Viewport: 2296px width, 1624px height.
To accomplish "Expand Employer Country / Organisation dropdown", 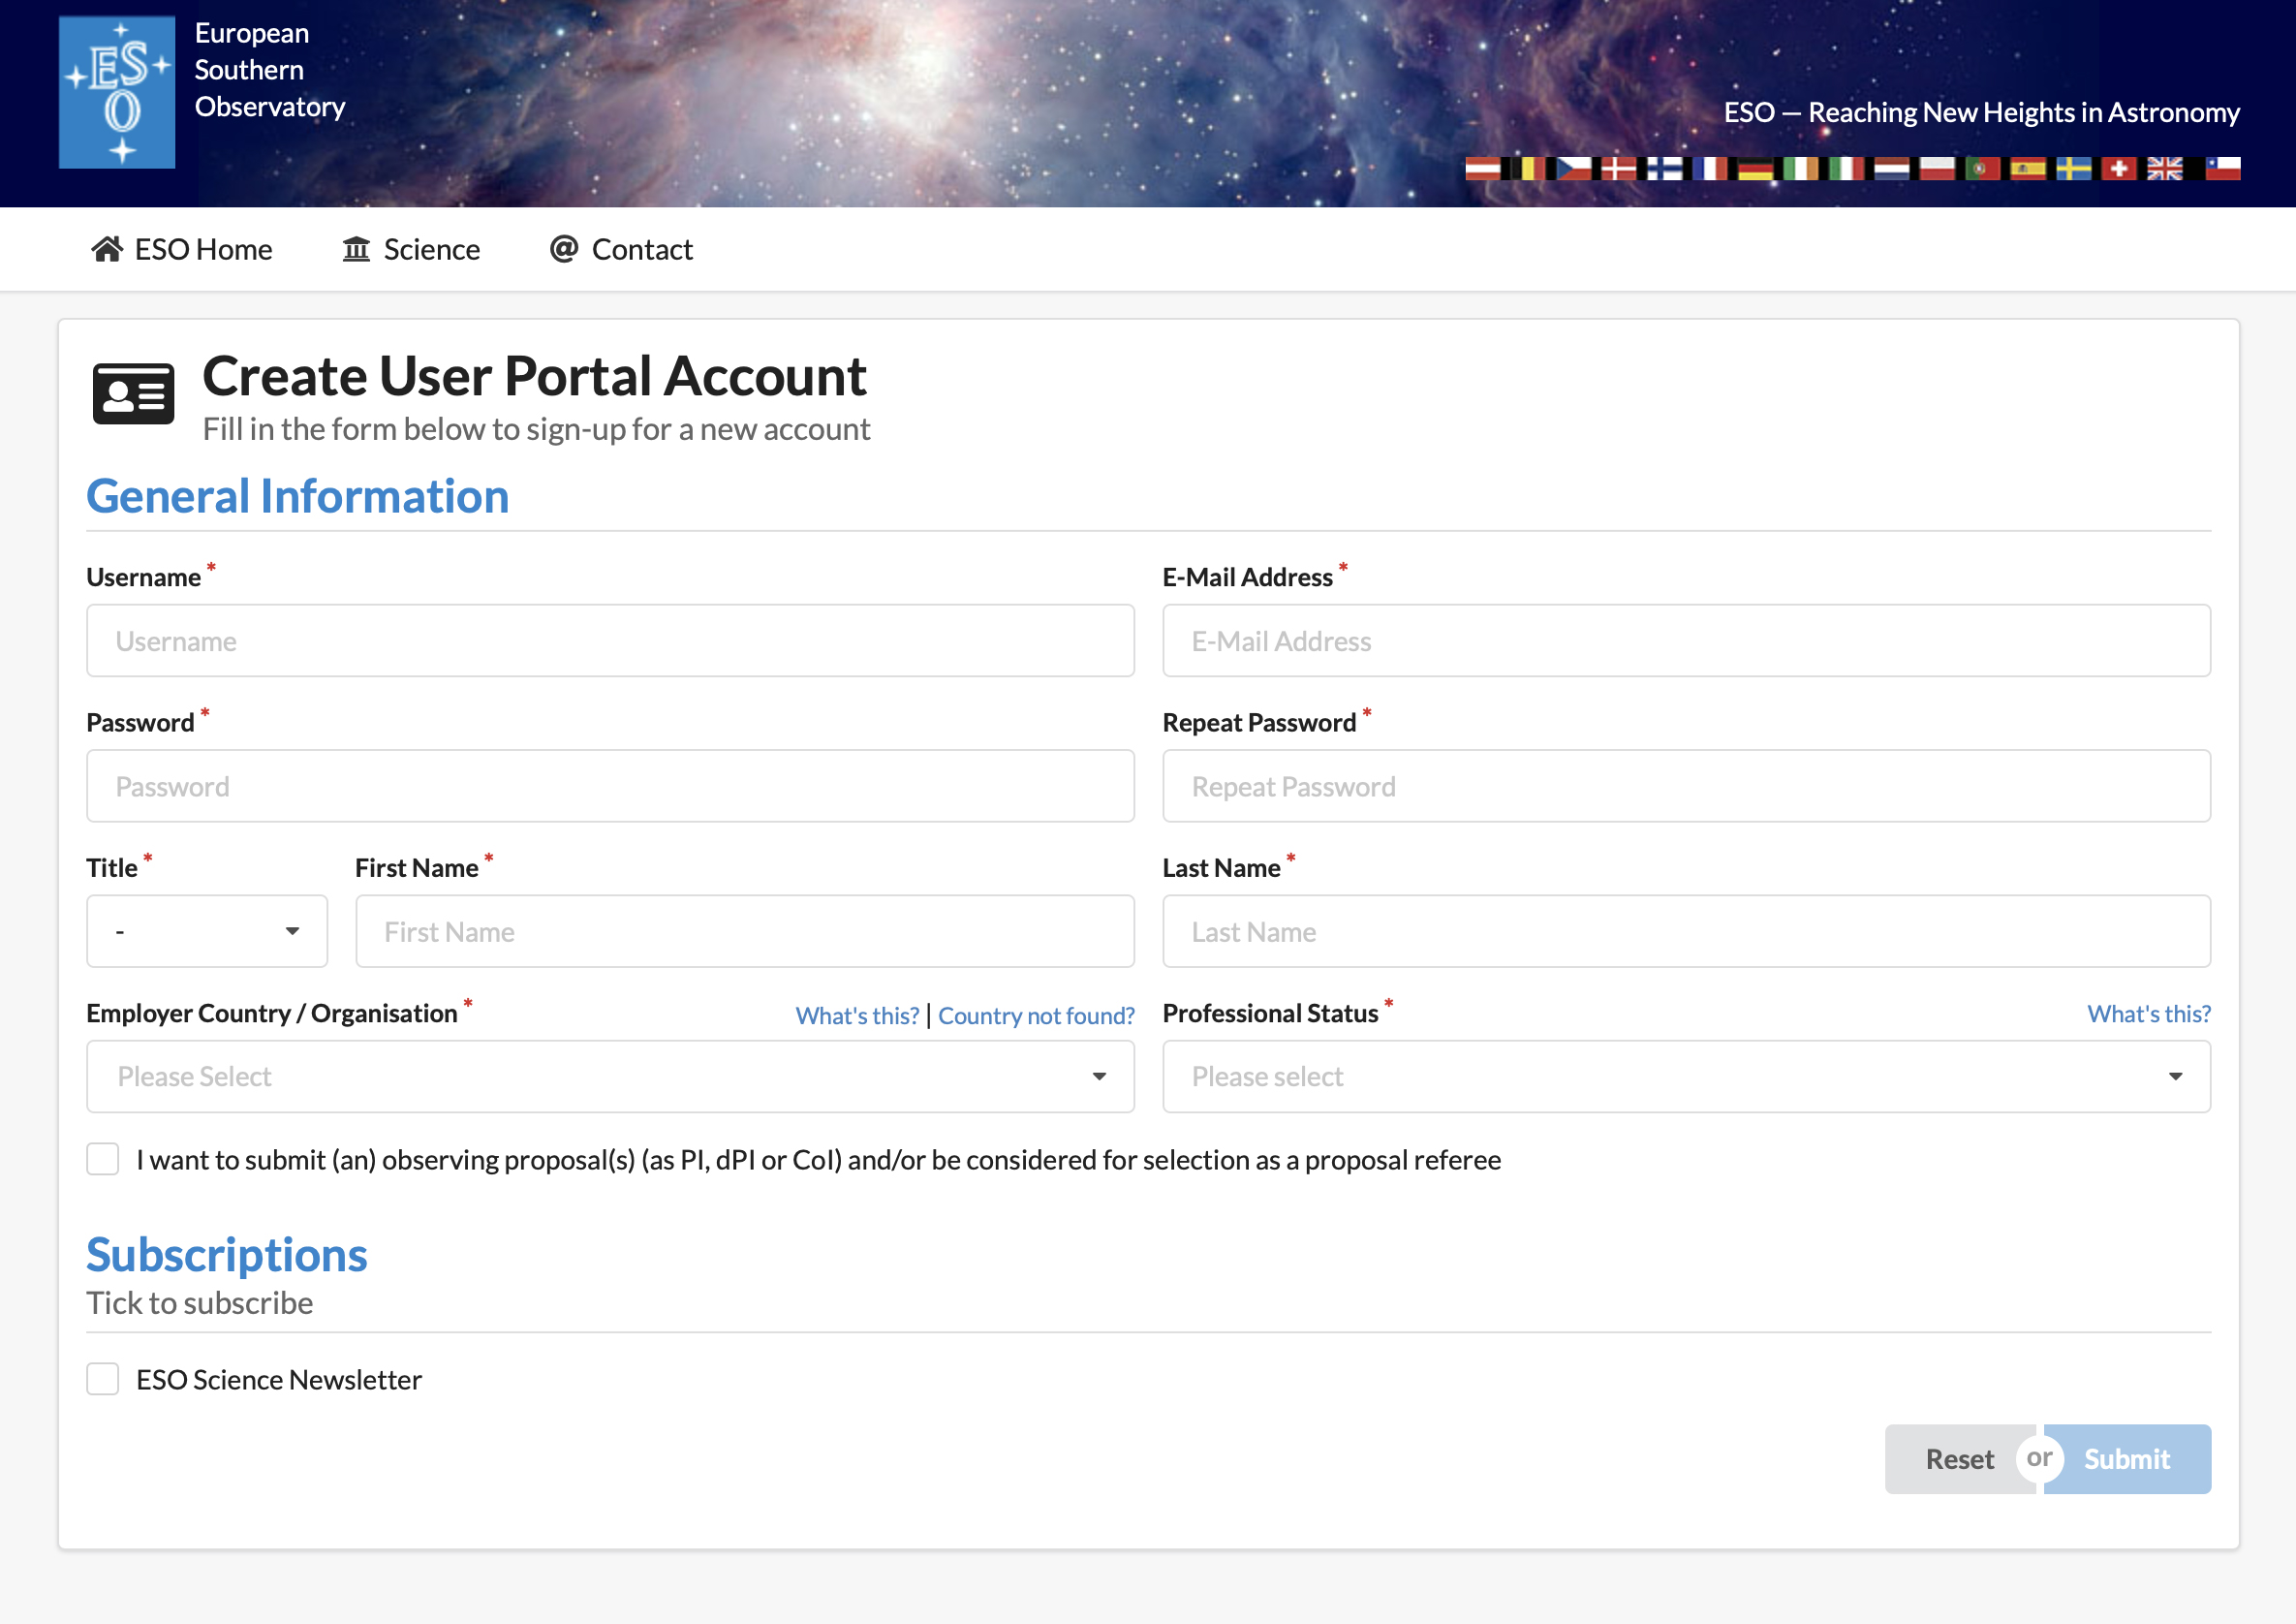I will tap(610, 1076).
